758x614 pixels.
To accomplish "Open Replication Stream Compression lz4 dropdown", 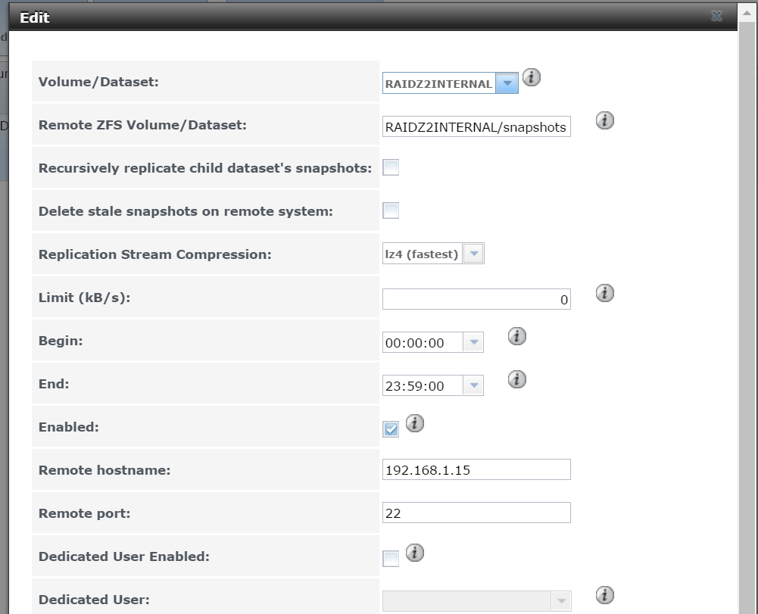I will pos(473,254).
